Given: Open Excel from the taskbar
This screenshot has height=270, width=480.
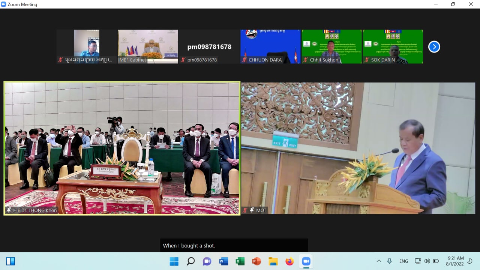Looking at the screenshot, I should 240,261.
